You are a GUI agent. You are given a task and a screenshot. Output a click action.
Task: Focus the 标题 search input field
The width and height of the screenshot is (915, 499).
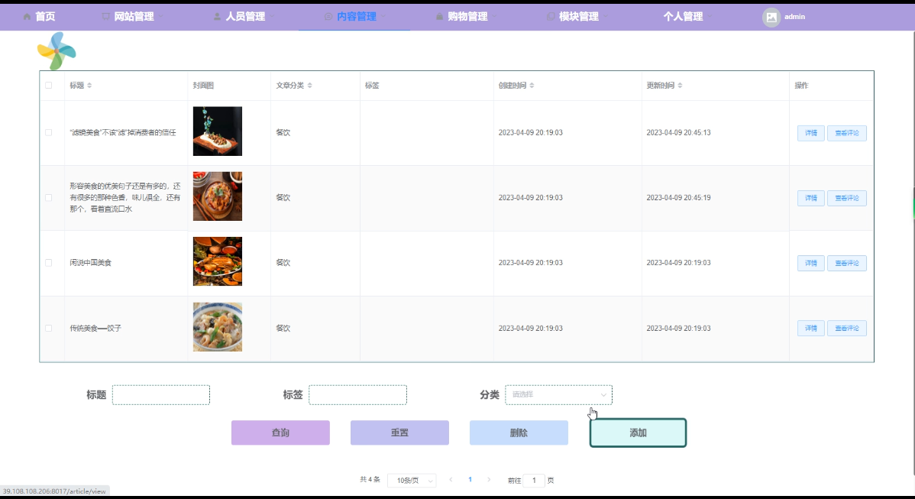(x=161, y=394)
